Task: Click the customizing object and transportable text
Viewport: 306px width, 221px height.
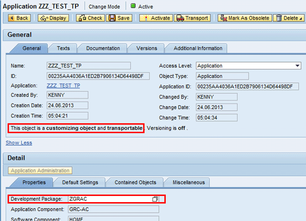Action: (76, 128)
